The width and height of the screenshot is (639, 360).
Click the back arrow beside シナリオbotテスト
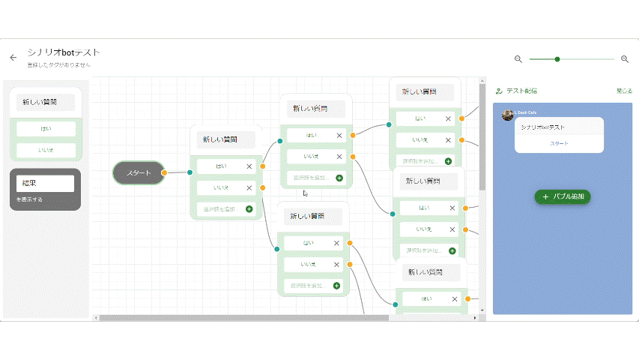pos(13,58)
